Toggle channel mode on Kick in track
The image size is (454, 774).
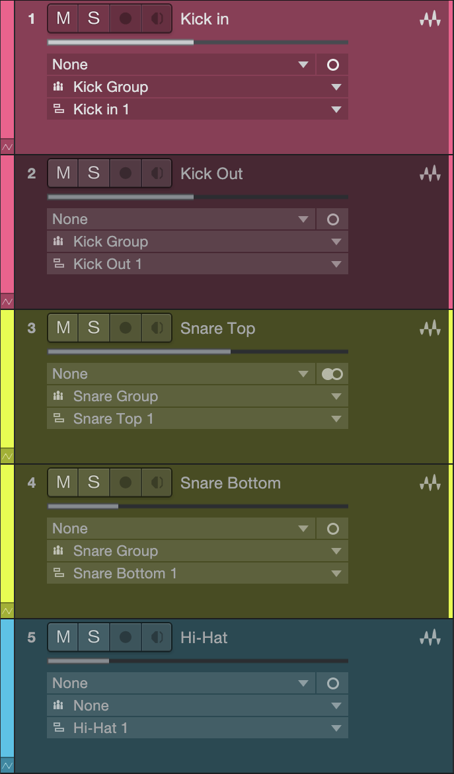point(332,65)
